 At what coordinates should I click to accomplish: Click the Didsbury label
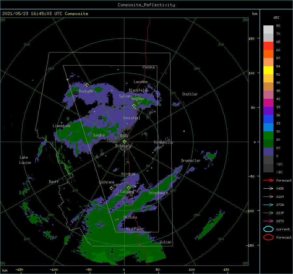pyautogui.click(x=123, y=146)
